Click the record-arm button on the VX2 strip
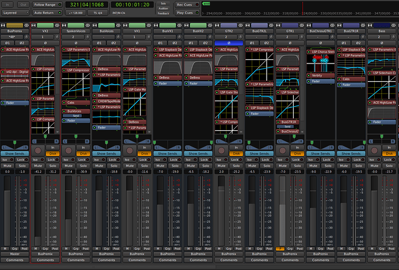The width and height of the screenshot is (399, 270). point(38,149)
